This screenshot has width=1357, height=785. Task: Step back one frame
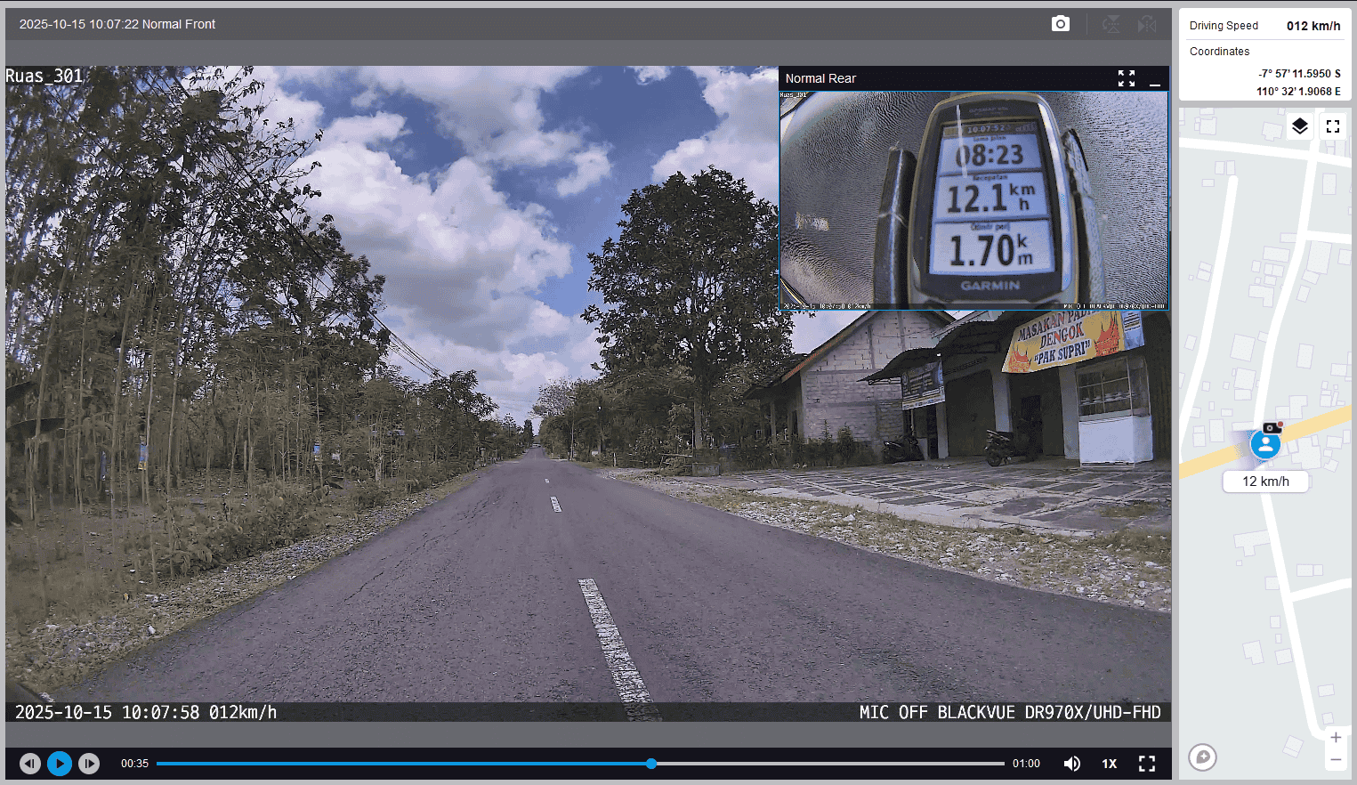[30, 764]
